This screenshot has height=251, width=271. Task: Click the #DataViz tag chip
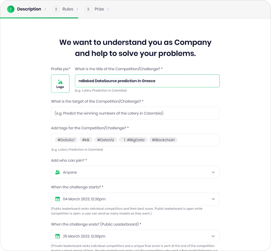pyautogui.click(x=106, y=140)
